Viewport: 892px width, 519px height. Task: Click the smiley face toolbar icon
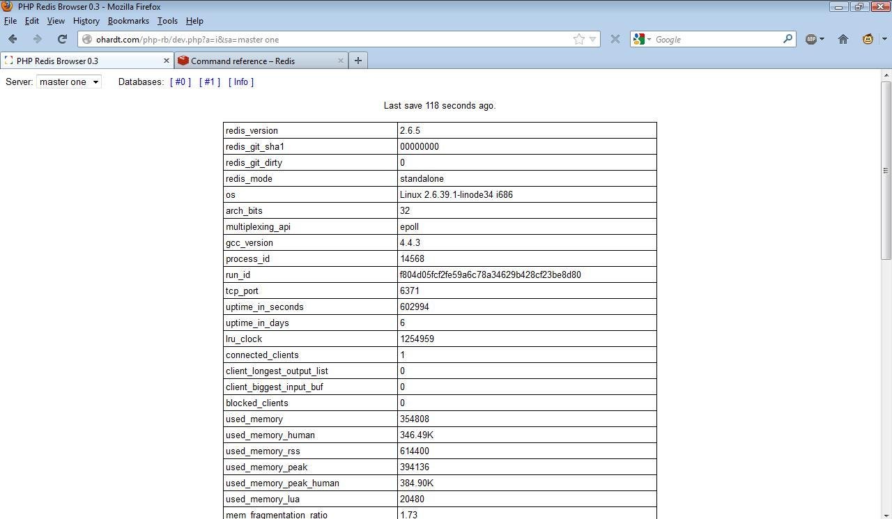(x=868, y=39)
